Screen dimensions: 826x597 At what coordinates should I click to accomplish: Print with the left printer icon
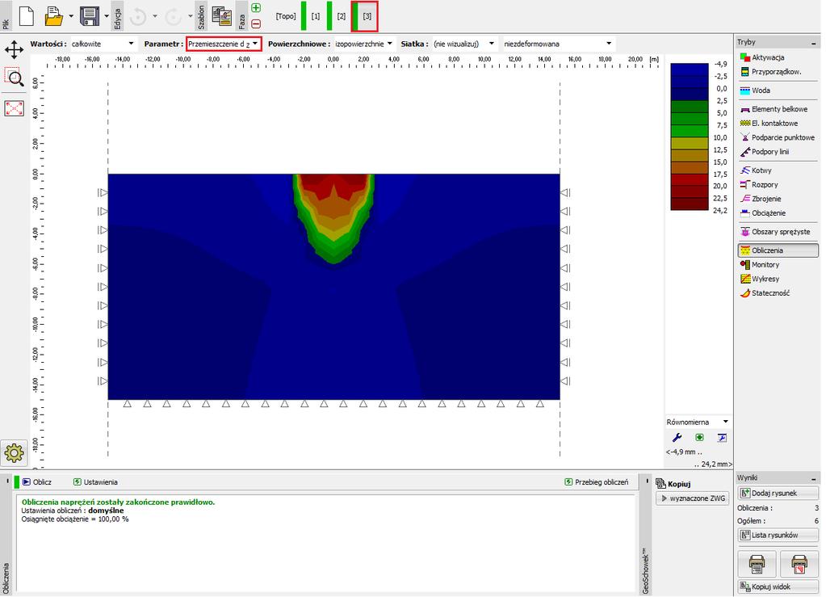point(757,564)
